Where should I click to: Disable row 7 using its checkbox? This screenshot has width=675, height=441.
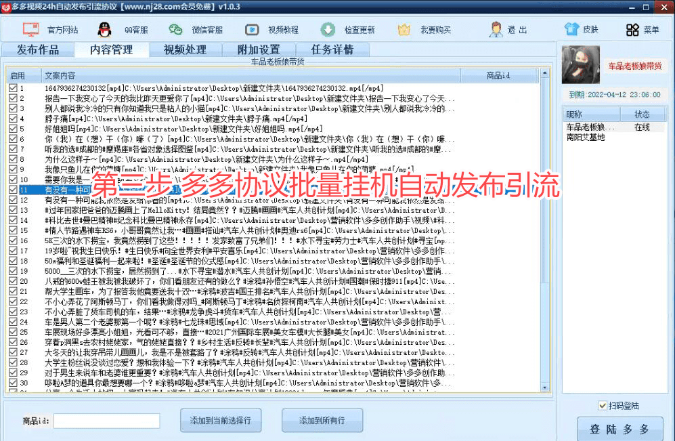pyautogui.click(x=13, y=149)
